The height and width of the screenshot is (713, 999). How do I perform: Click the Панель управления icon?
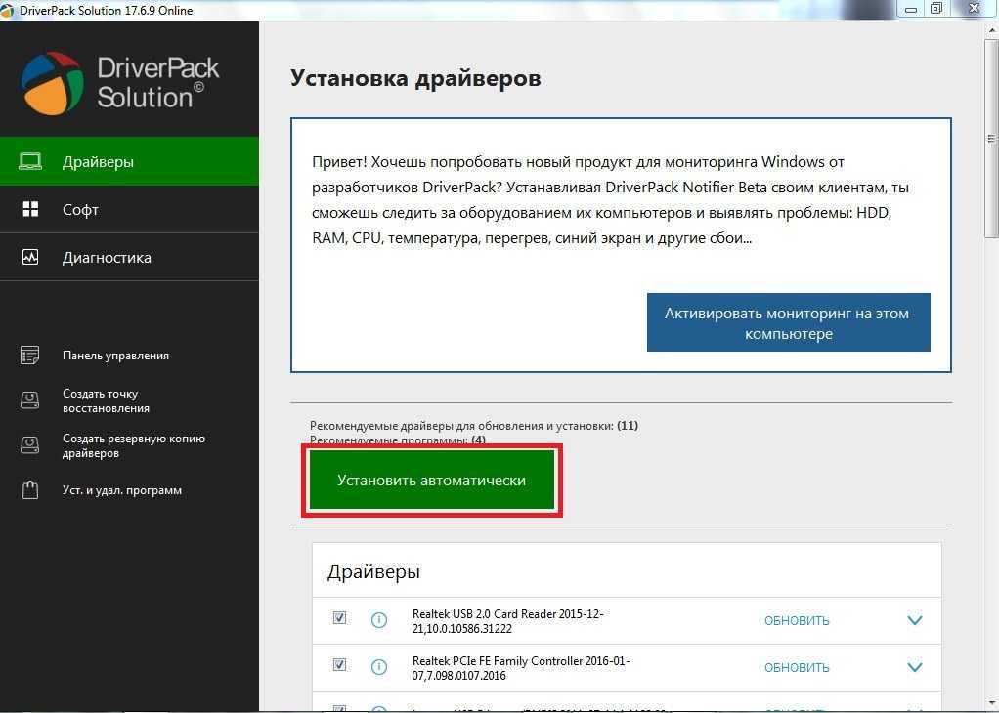coord(29,356)
